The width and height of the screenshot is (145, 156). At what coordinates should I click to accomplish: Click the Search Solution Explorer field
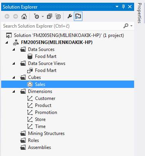tap(62, 26)
